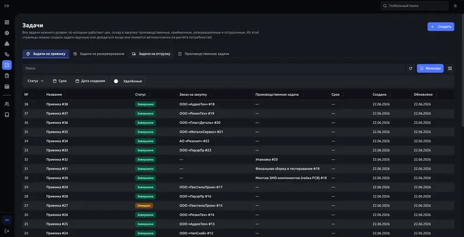Click the Задачи page heading
The height and width of the screenshot is (237, 464).
(x=32, y=26)
